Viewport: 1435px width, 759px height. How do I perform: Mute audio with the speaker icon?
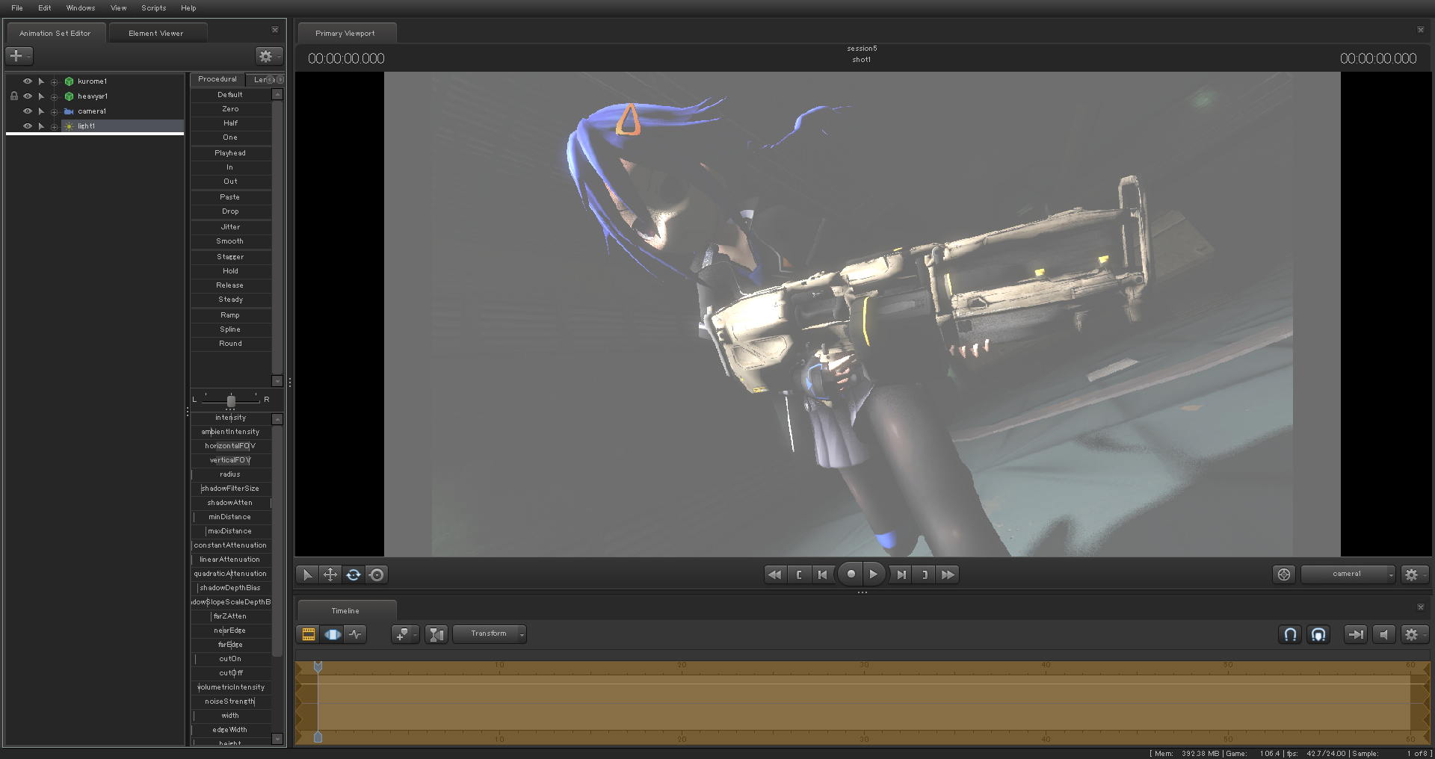(1383, 634)
